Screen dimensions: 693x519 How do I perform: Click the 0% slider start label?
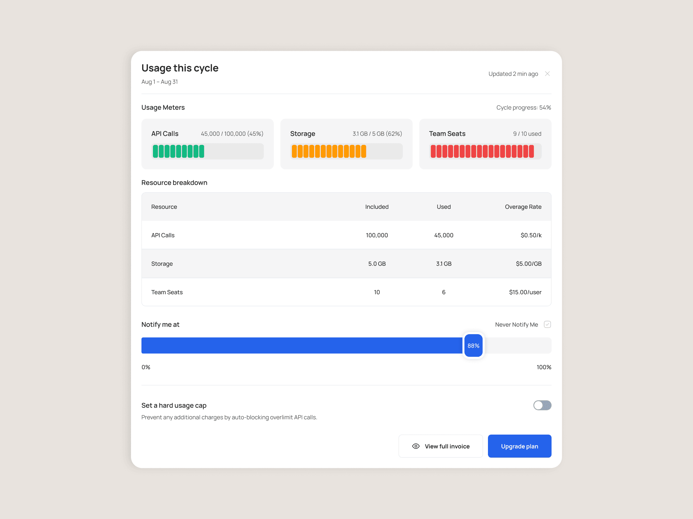pos(146,367)
